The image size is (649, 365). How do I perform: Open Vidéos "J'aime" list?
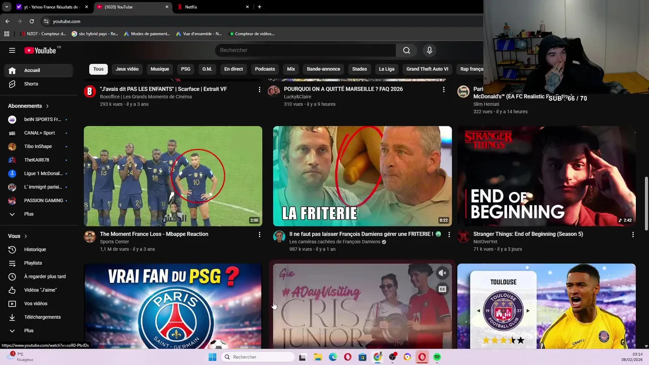(x=39, y=290)
